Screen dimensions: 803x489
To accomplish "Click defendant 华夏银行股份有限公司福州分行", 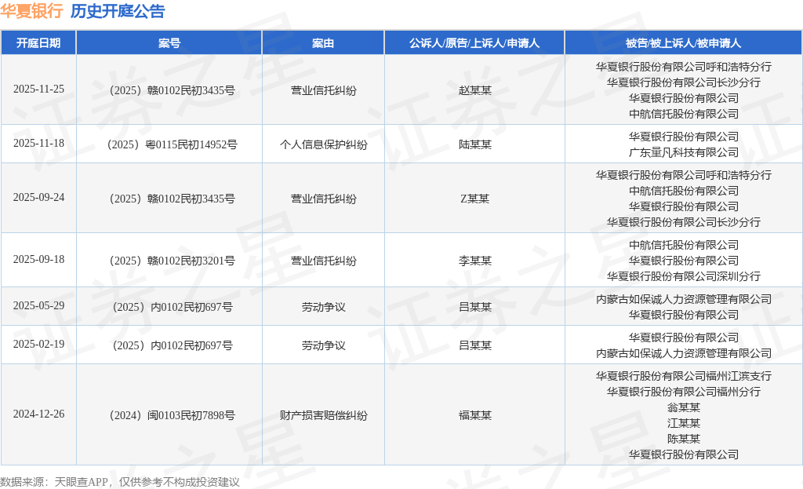I will coord(684,392).
